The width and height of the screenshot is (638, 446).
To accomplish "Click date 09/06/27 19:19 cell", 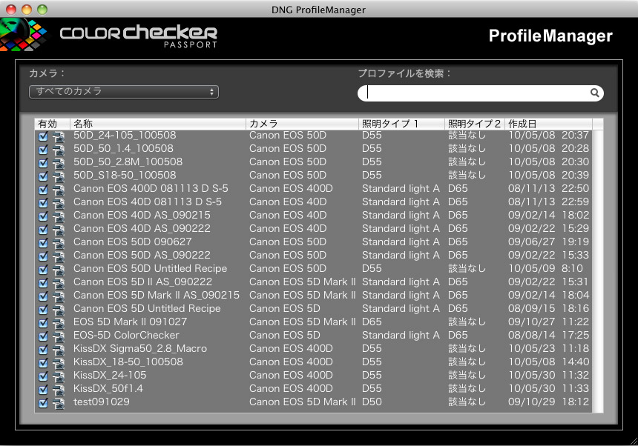I will point(548,242).
